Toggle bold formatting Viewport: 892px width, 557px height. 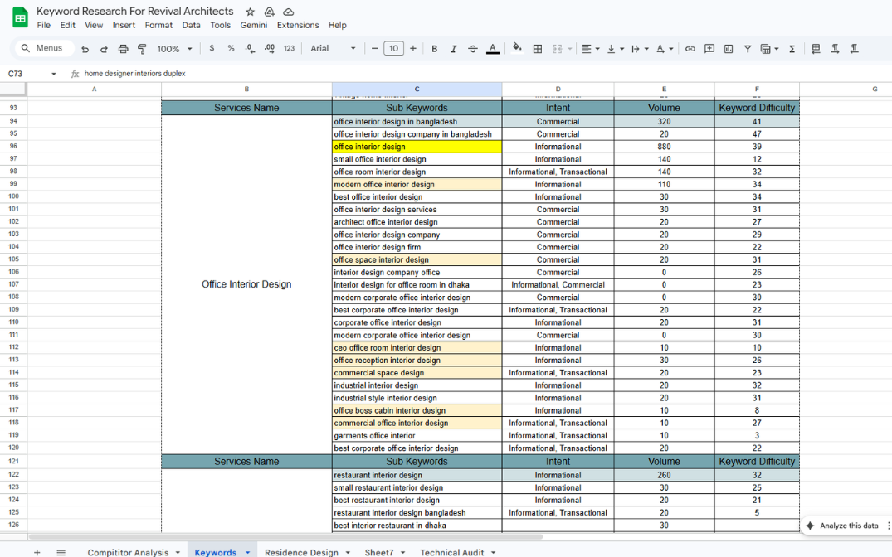click(434, 49)
